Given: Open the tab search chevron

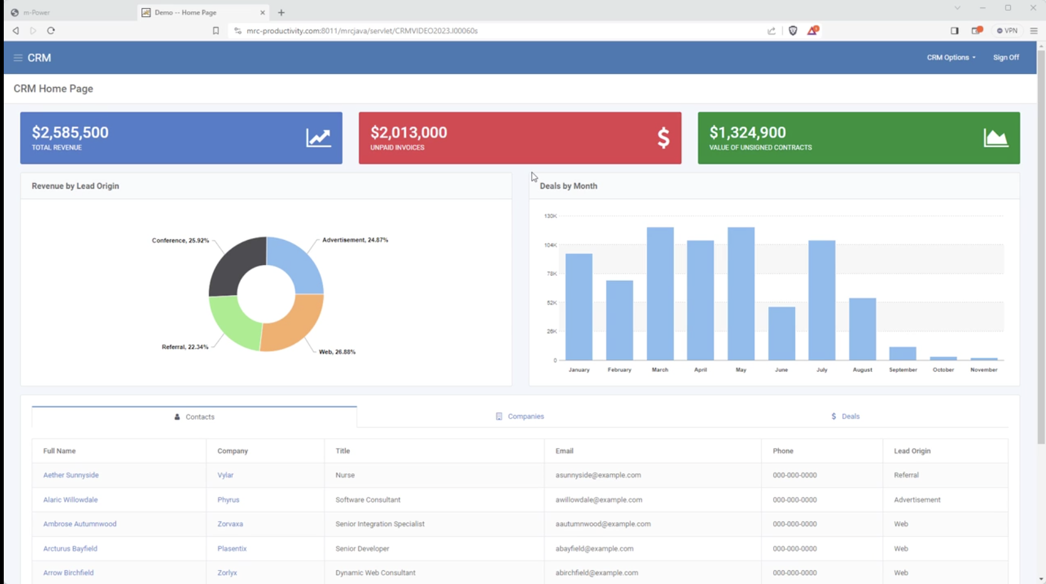Looking at the screenshot, I should (x=957, y=8).
